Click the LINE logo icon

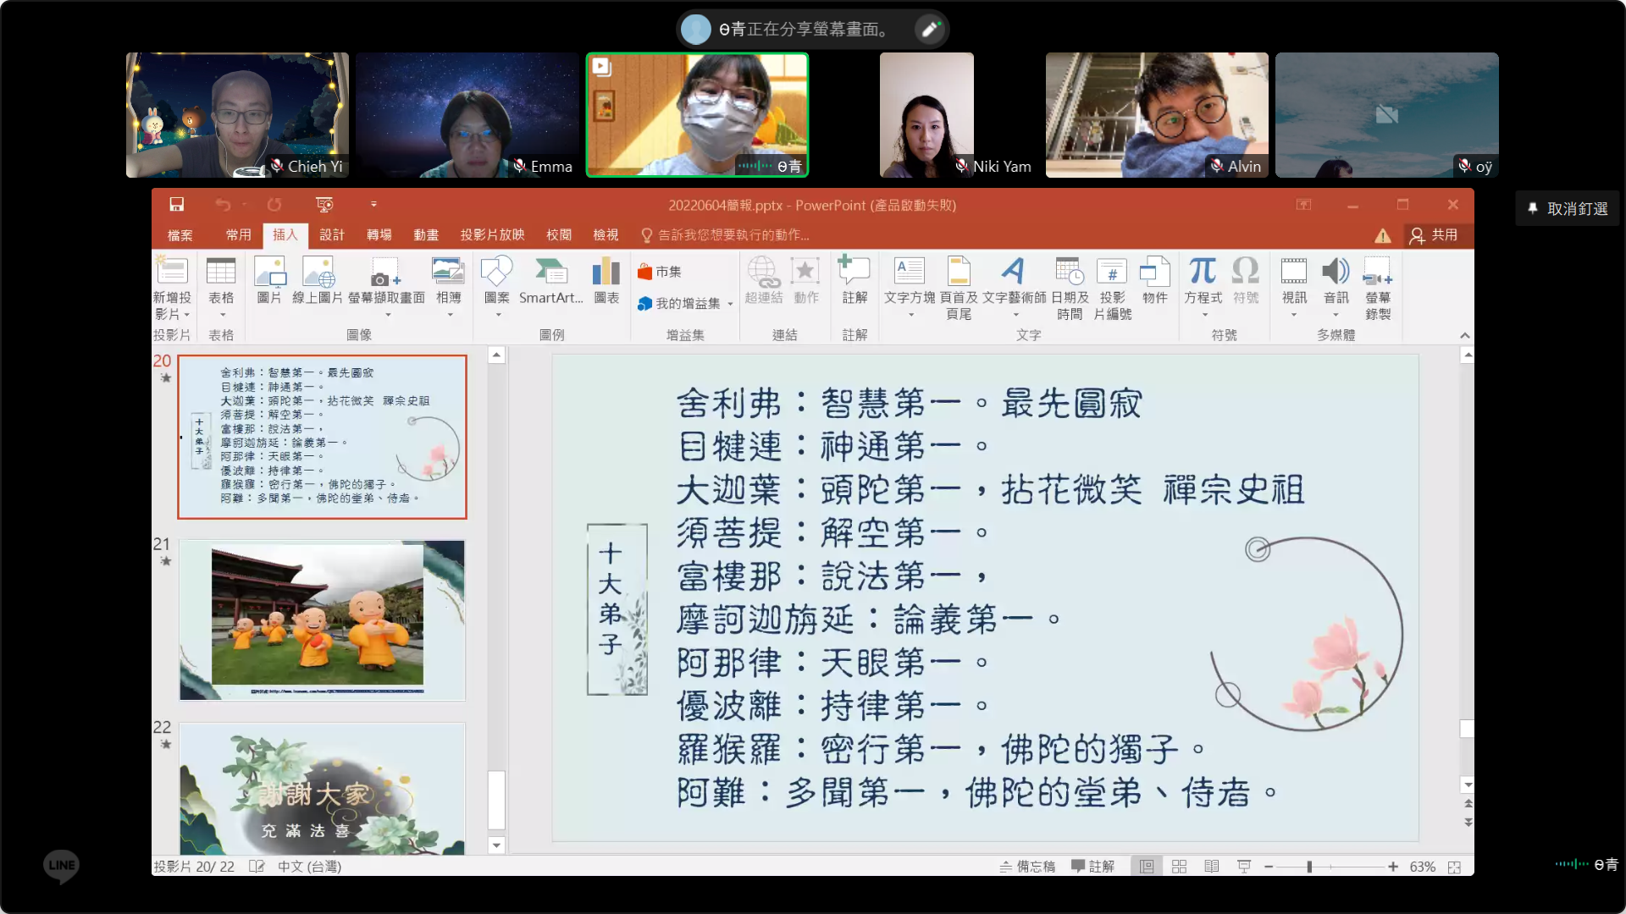[61, 866]
